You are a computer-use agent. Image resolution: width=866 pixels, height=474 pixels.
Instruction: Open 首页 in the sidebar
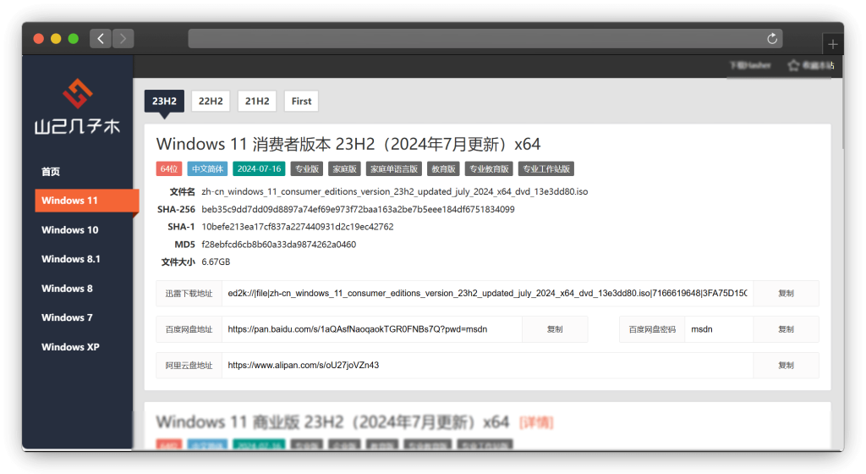[52, 171]
